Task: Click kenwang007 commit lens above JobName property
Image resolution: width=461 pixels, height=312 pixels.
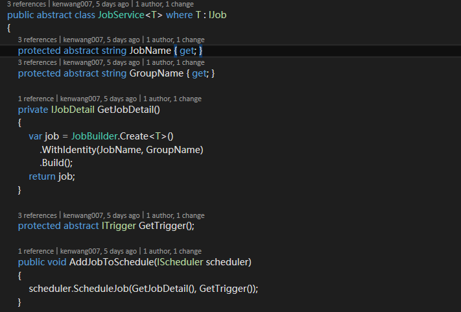Action: [101, 40]
